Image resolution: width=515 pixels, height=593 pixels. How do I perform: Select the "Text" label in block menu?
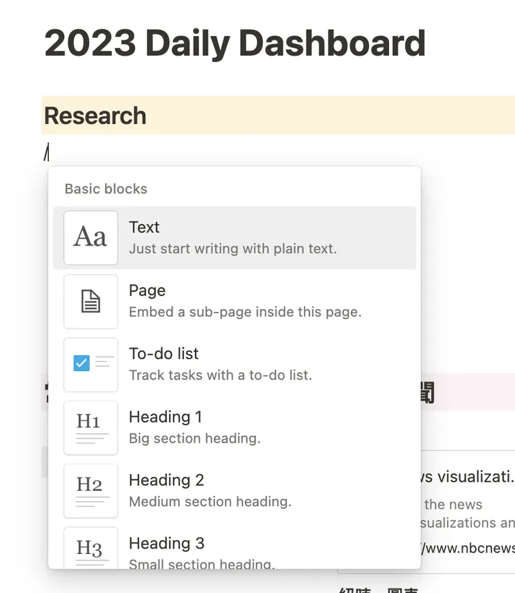144,228
